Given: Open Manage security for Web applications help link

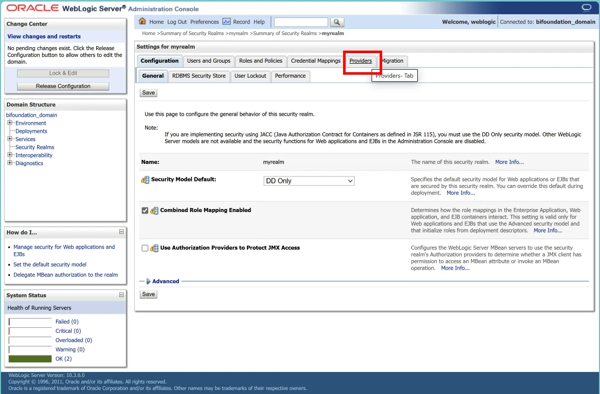Looking at the screenshot, I should click(x=64, y=251).
